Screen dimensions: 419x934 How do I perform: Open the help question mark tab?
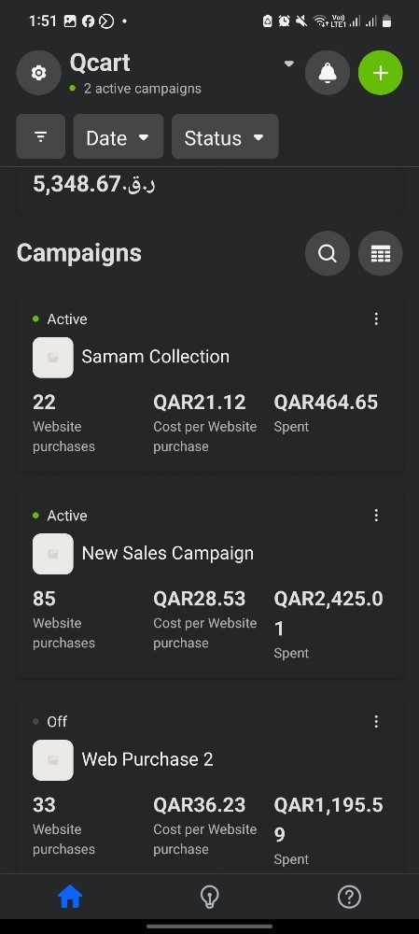(349, 897)
